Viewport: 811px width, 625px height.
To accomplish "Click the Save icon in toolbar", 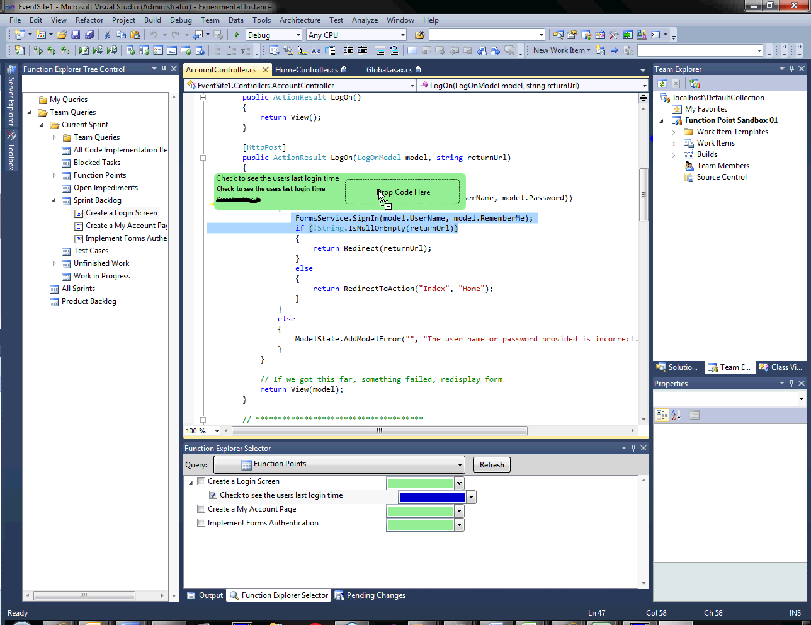I will 76,35.
